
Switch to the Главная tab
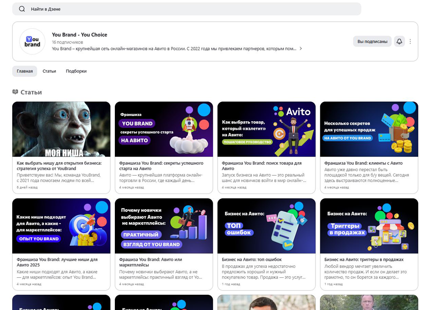coord(24,71)
